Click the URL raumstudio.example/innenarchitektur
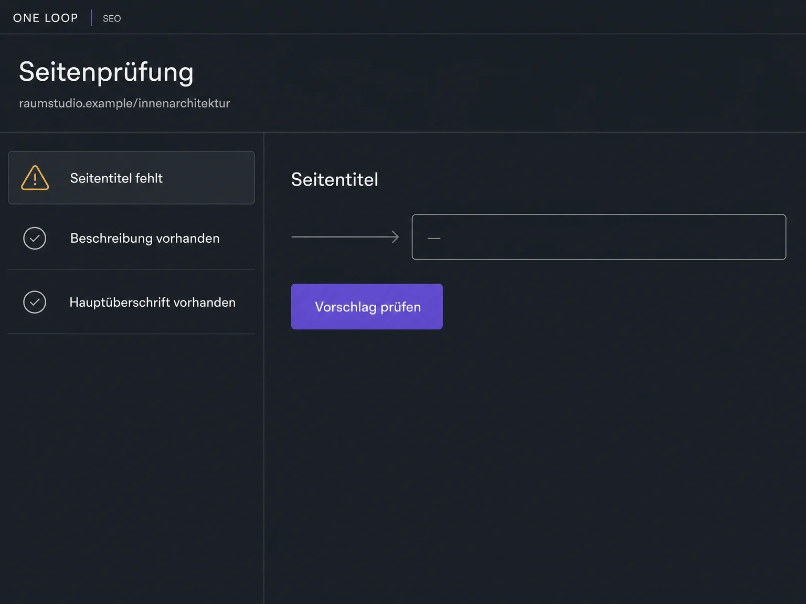Viewport: 806px width, 604px height. 124,103
